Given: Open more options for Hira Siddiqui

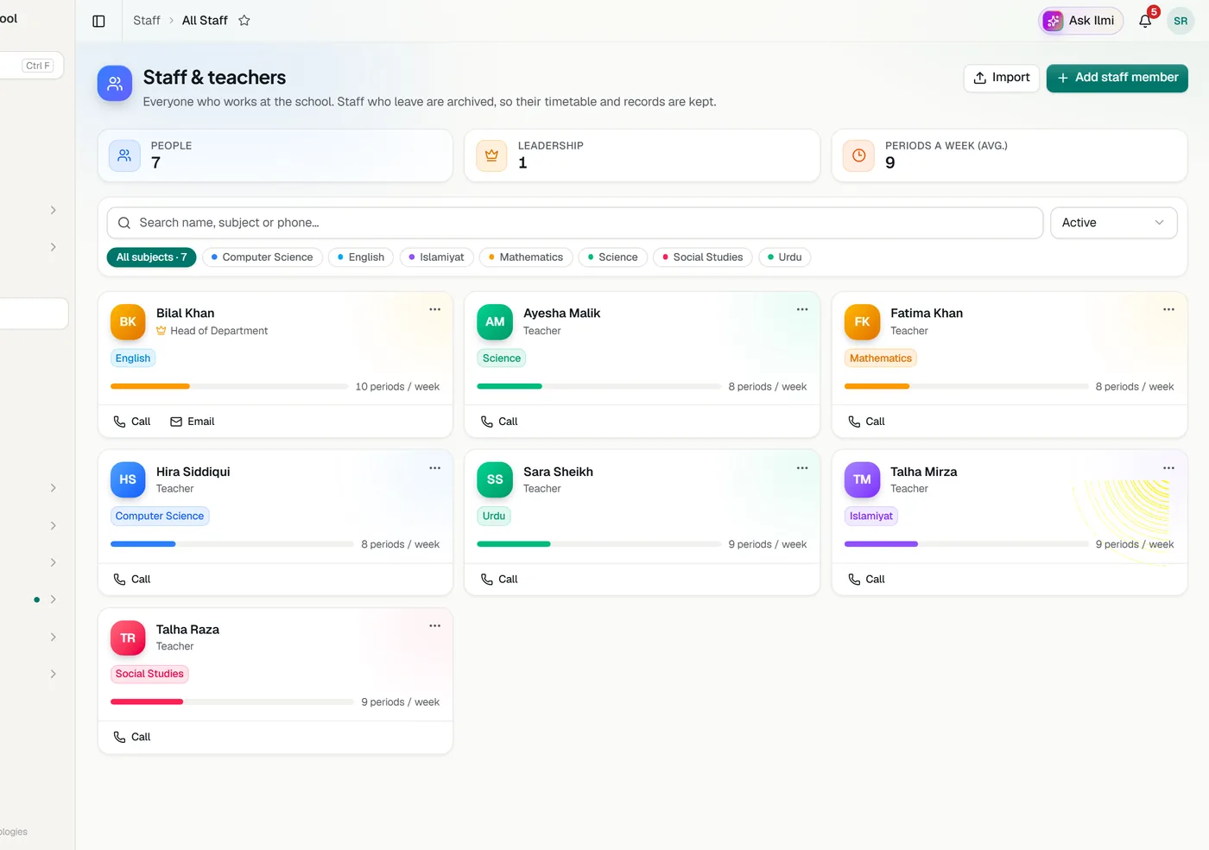Looking at the screenshot, I should [x=435, y=468].
